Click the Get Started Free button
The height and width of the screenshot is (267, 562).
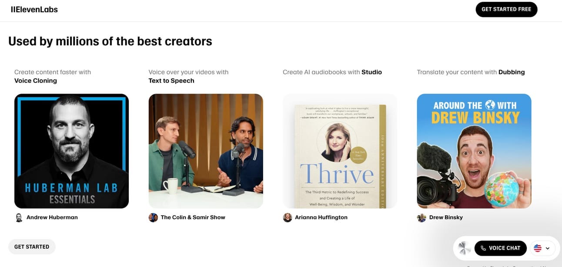pyautogui.click(x=506, y=10)
